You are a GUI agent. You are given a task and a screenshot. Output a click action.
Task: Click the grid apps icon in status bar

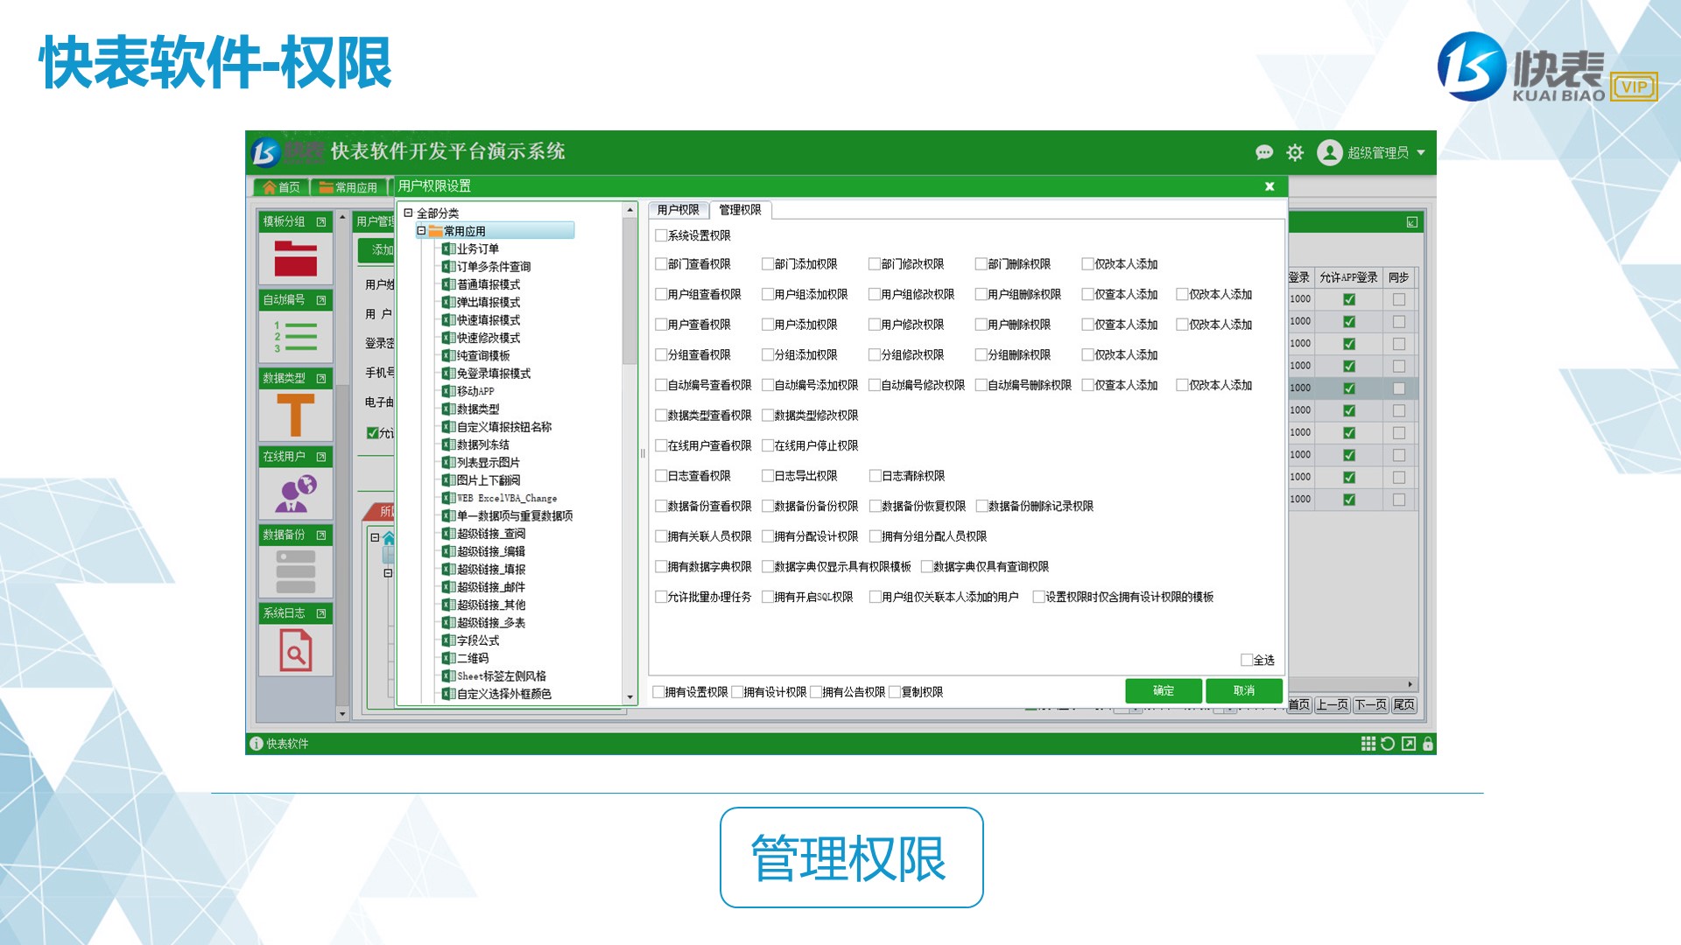click(x=1368, y=744)
